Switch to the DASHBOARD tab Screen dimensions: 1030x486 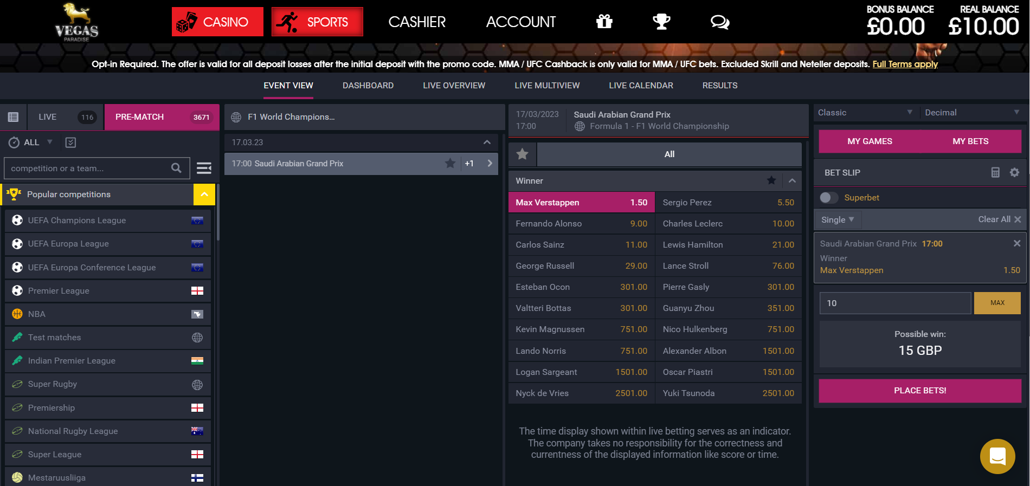point(368,86)
